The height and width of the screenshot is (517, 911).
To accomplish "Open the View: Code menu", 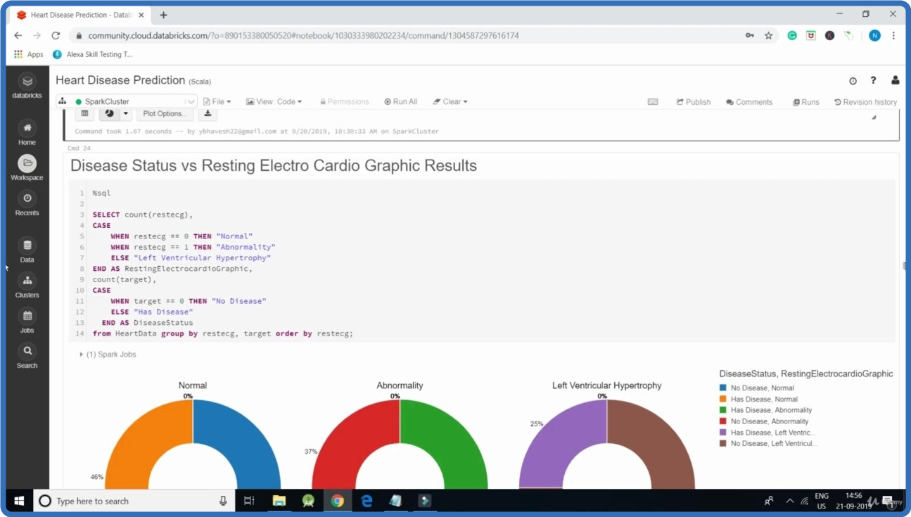I will pos(274,102).
